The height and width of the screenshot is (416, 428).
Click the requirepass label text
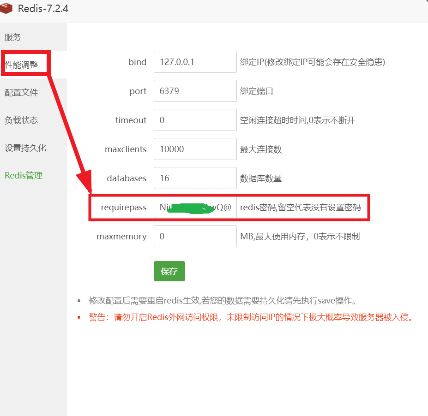(123, 208)
